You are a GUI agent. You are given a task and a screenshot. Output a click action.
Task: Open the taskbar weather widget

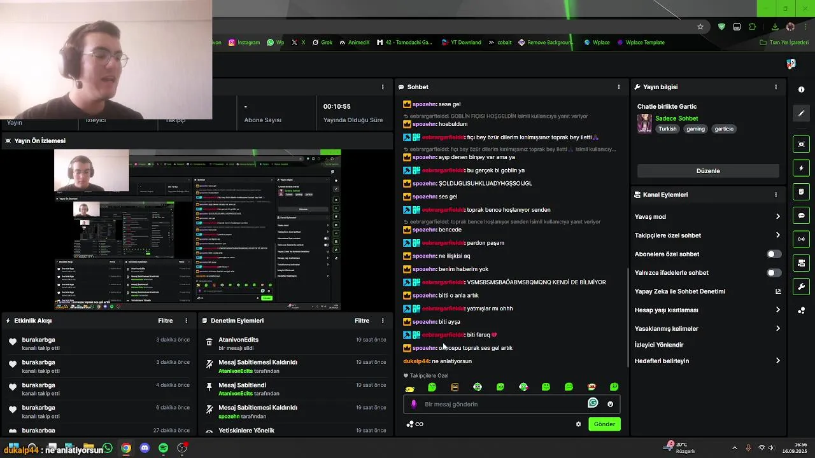coord(679,448)
